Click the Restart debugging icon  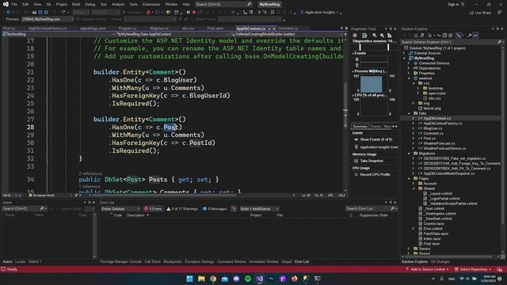pos(200,13)
